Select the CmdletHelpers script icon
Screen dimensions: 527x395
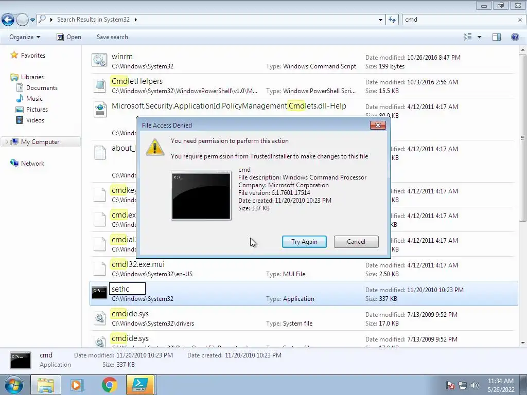tap(100, 85)
